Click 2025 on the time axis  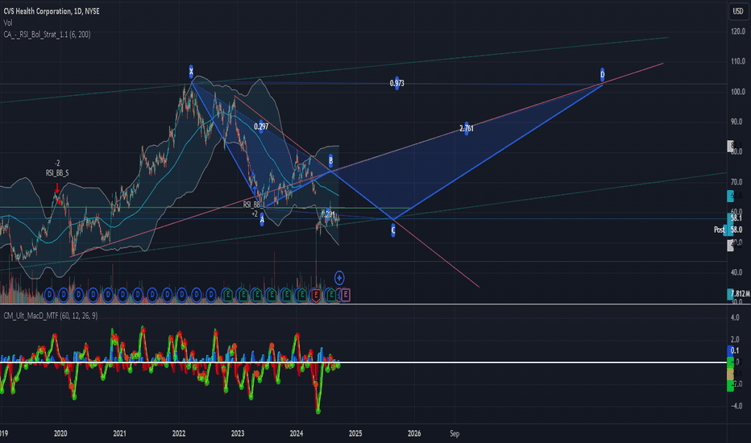pos(355,433)
